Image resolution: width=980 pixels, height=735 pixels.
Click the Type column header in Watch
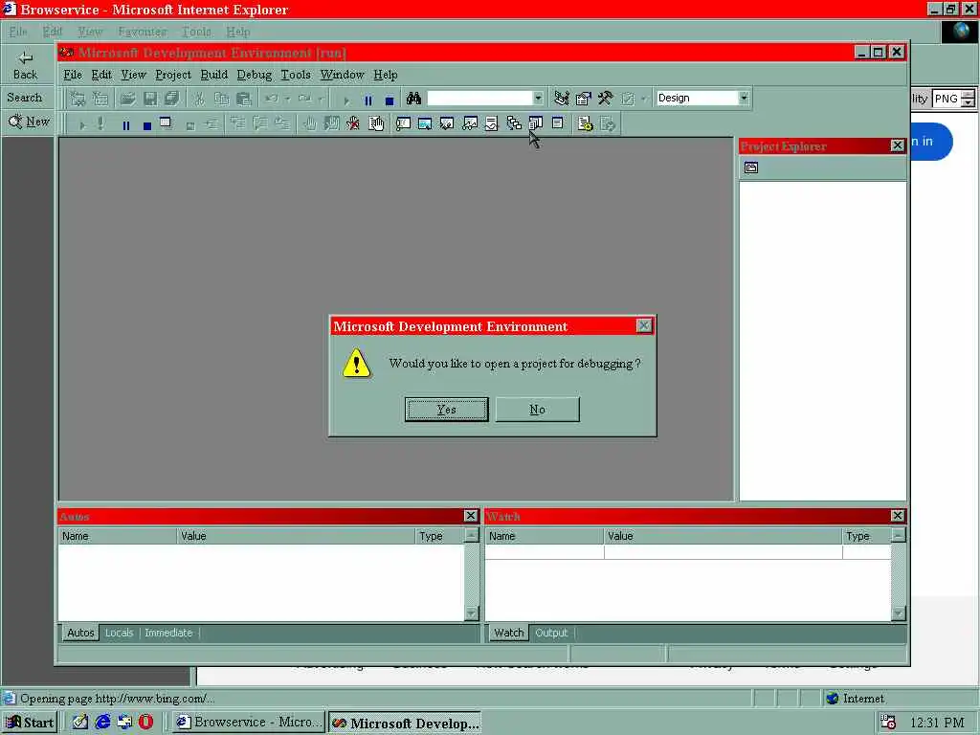point(866,536)
